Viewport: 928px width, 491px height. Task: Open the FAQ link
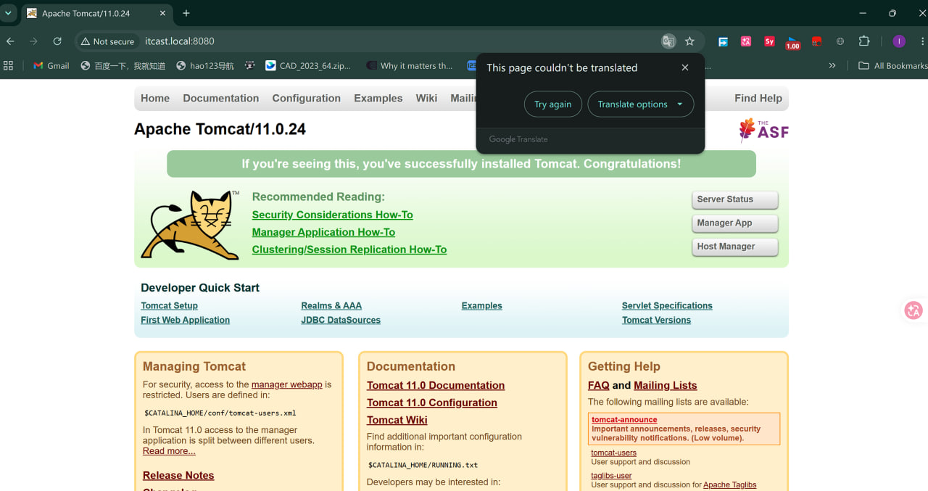pos(599,385)
